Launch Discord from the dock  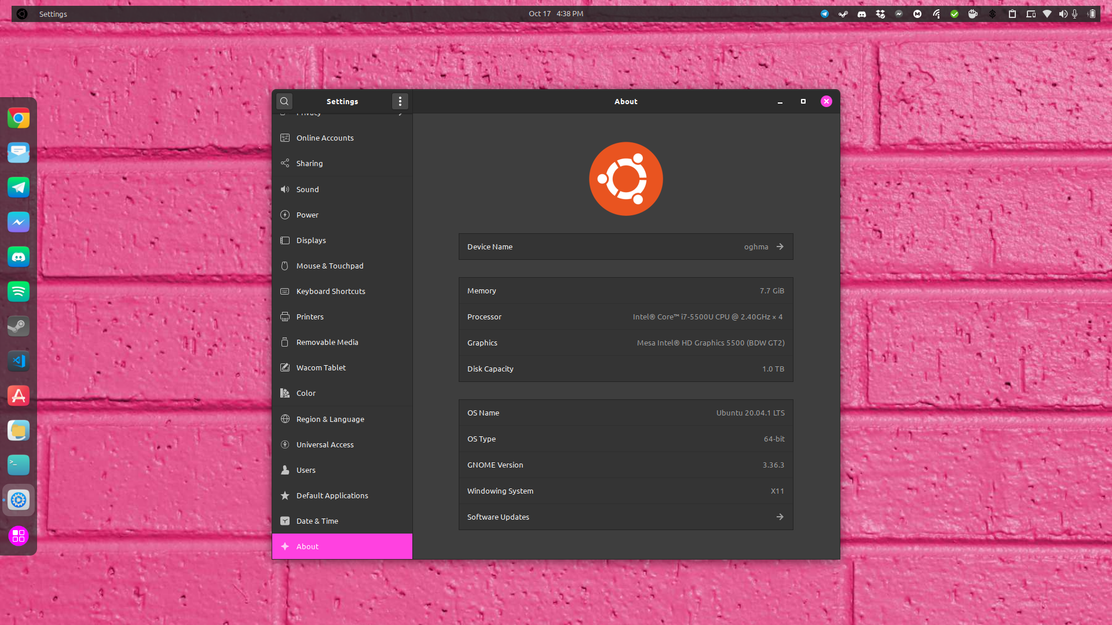point(19,257)
